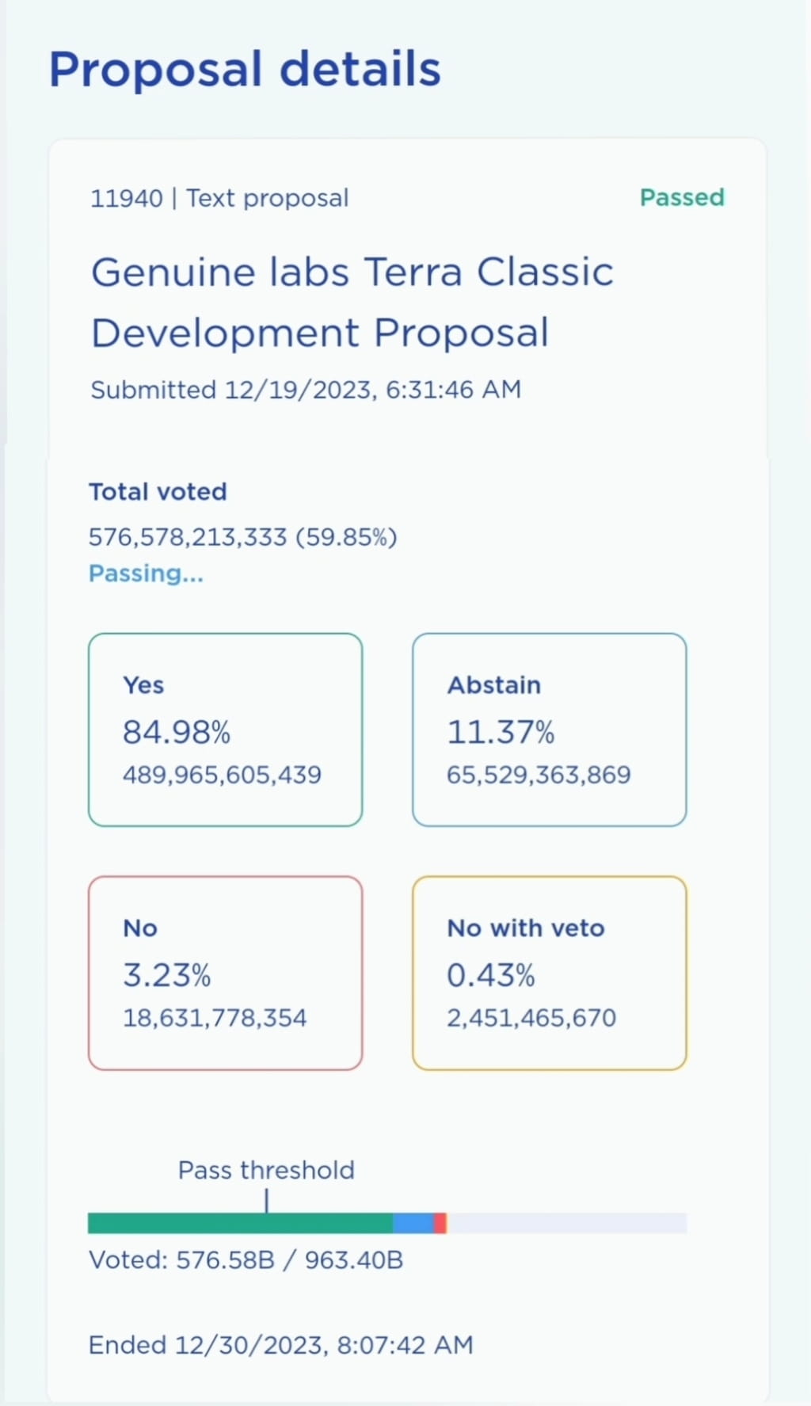This screenshot has height=1406, width=811.
Task: Click the Voted 576.58B / 963.40B label
Action: pyautogui.click(x=246, y=1260)
